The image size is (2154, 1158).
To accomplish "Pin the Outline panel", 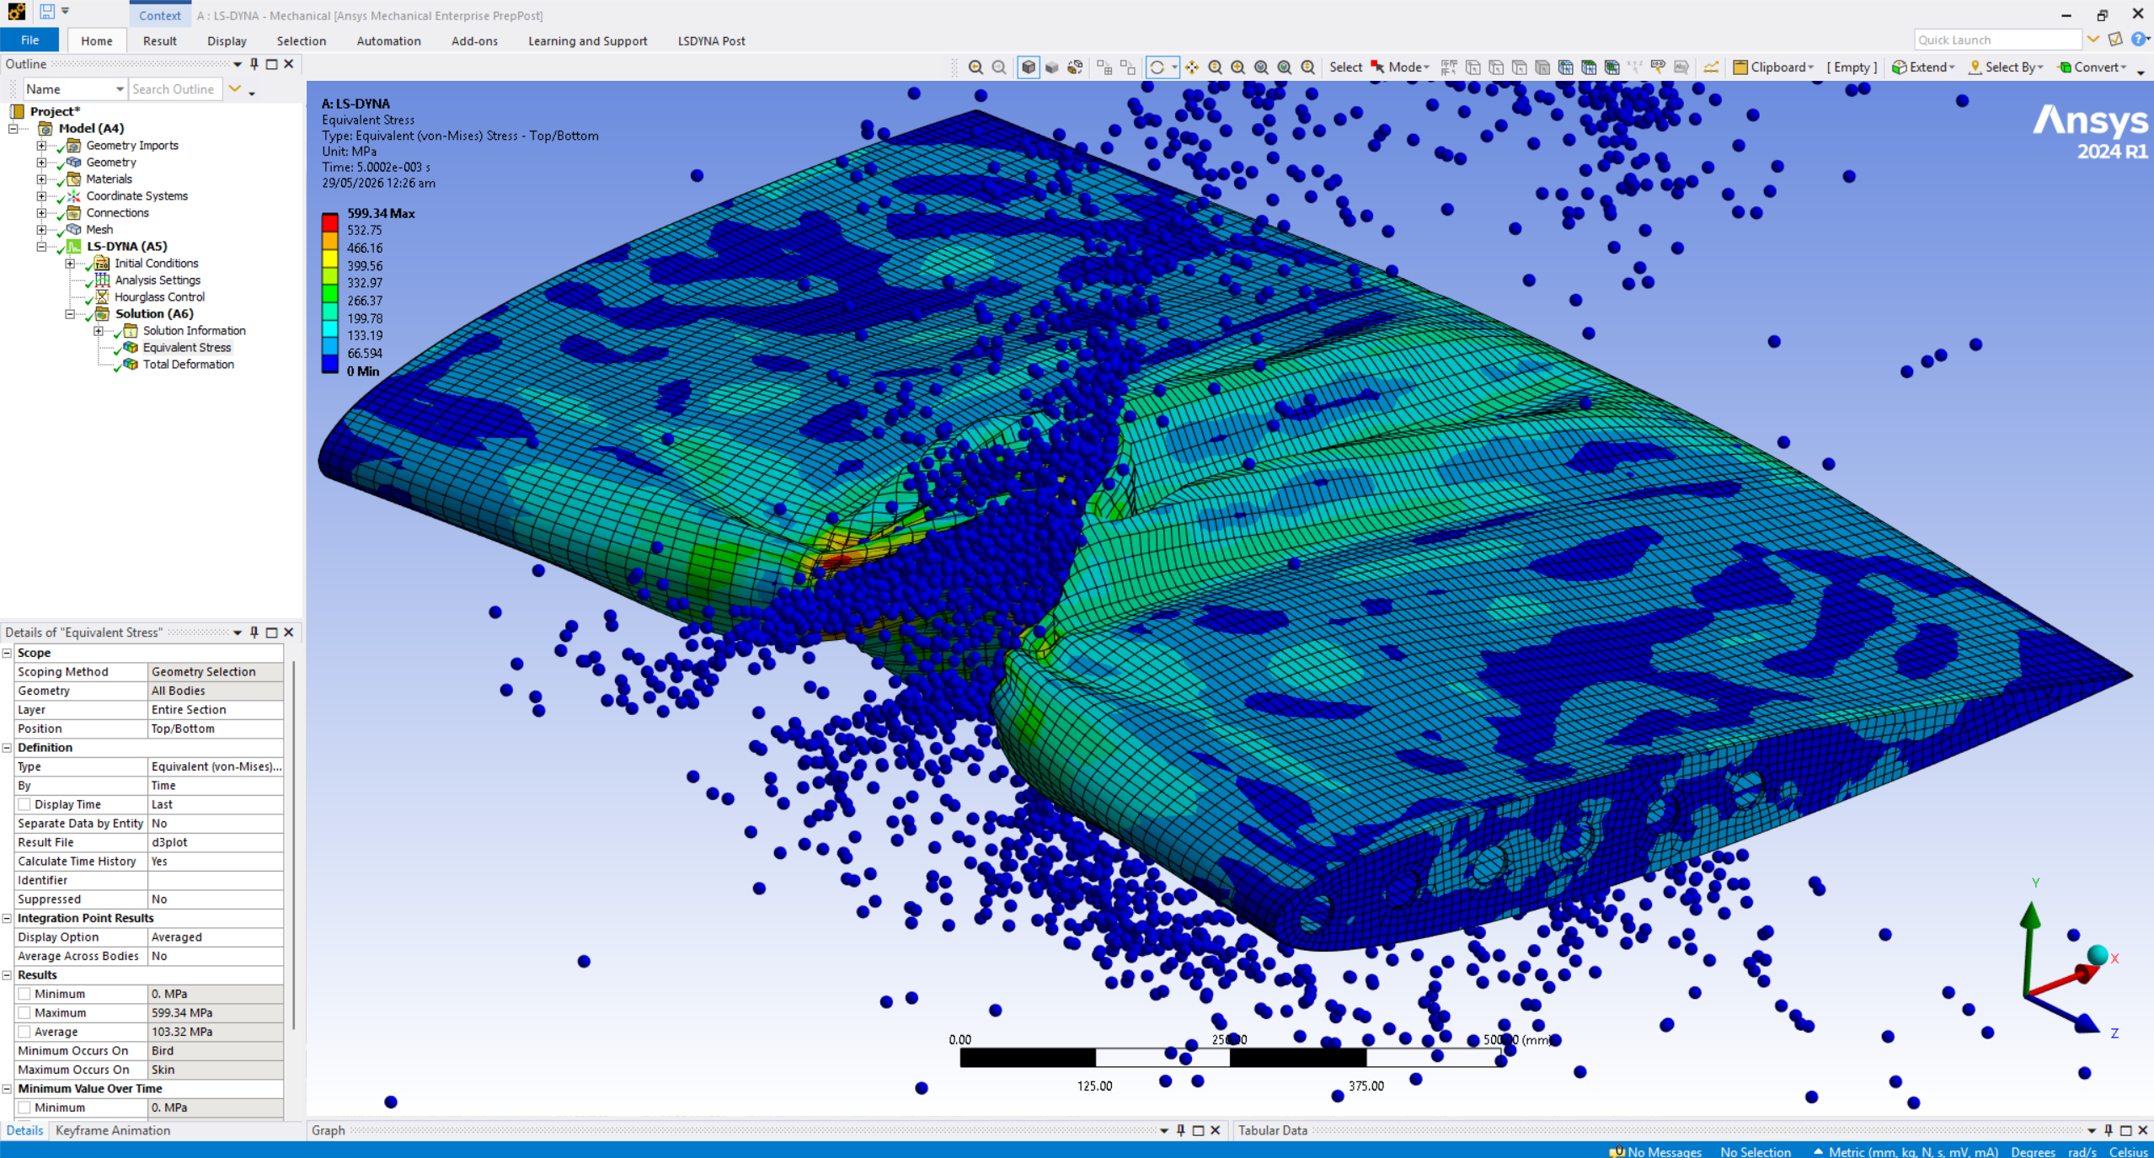I will pos(254,64).
